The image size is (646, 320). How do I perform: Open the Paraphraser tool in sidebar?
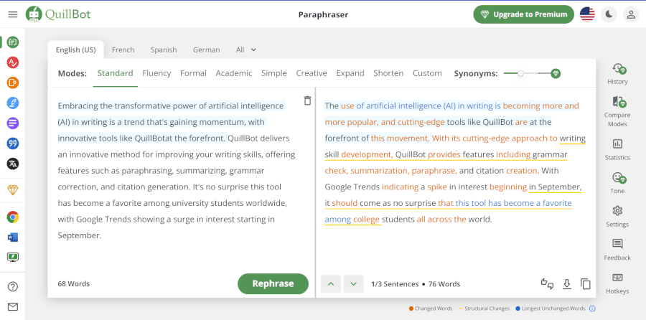click(x=13, y=42)
